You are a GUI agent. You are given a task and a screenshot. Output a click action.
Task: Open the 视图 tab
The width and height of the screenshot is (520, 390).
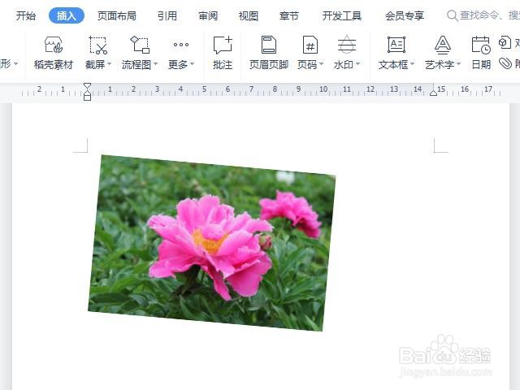[x=249, y=15]
